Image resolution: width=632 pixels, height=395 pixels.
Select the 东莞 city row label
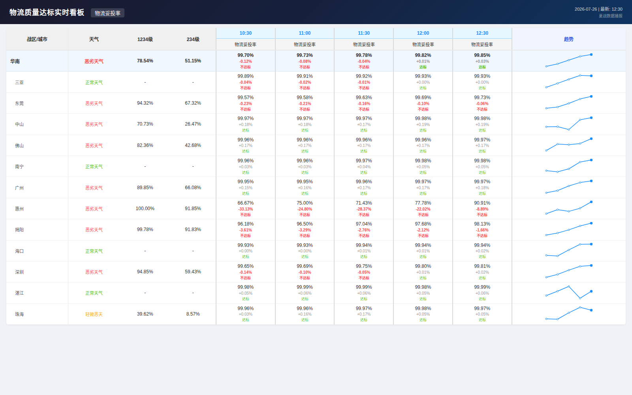click(19, 103)
